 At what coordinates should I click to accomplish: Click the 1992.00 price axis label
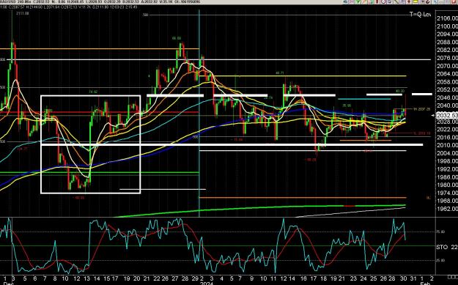447,169
